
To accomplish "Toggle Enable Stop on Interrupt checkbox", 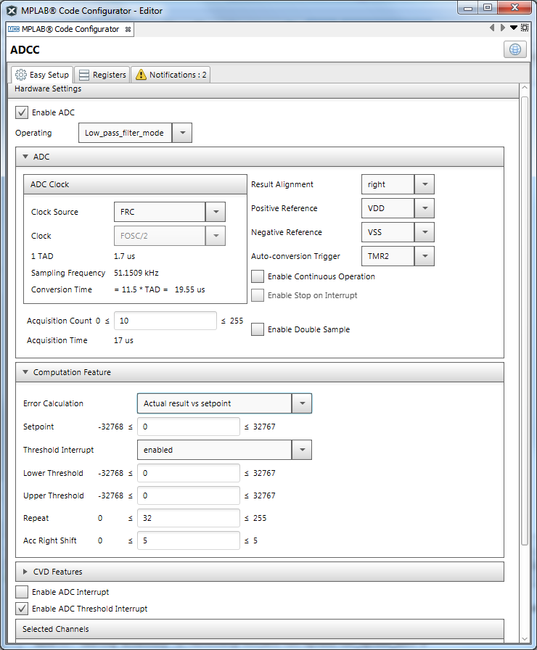I will pos(258,295).
